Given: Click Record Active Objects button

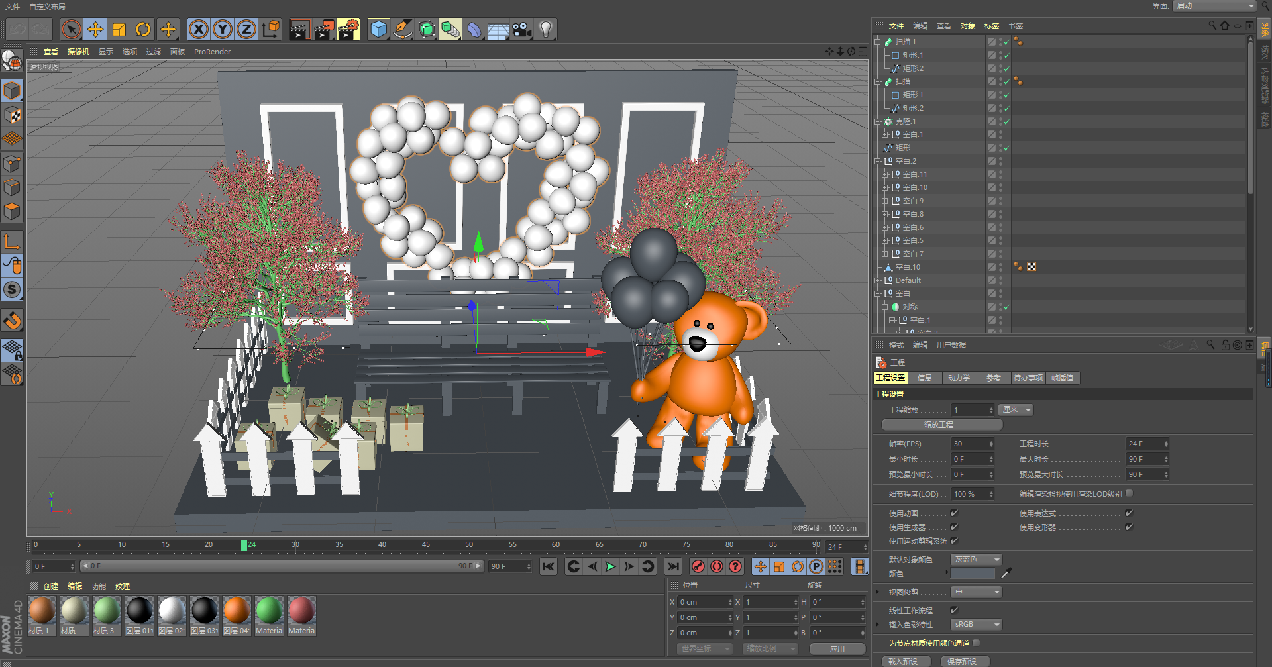Looking at the screenshot, I should pos(698,566).
